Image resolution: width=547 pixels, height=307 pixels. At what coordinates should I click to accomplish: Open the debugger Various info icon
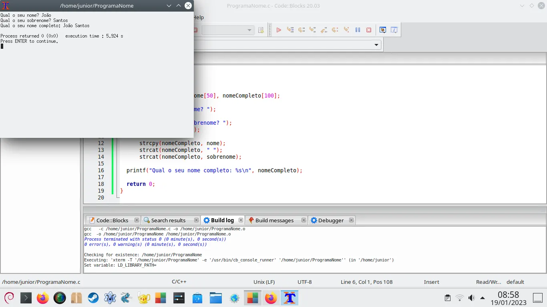pos(394,30)
